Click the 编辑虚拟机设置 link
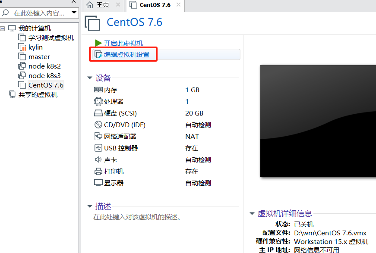The image size is (376, 253). point(126,55)
